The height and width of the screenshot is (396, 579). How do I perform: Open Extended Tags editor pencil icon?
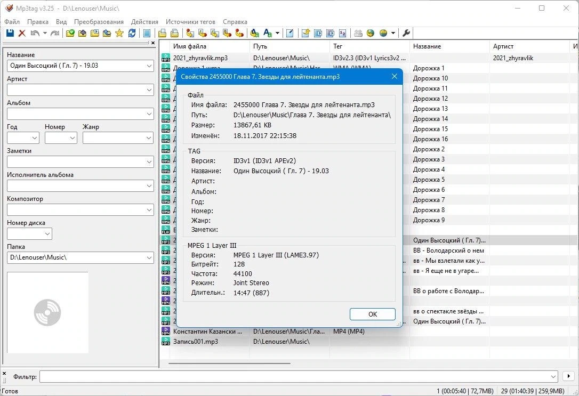(290, 33)
